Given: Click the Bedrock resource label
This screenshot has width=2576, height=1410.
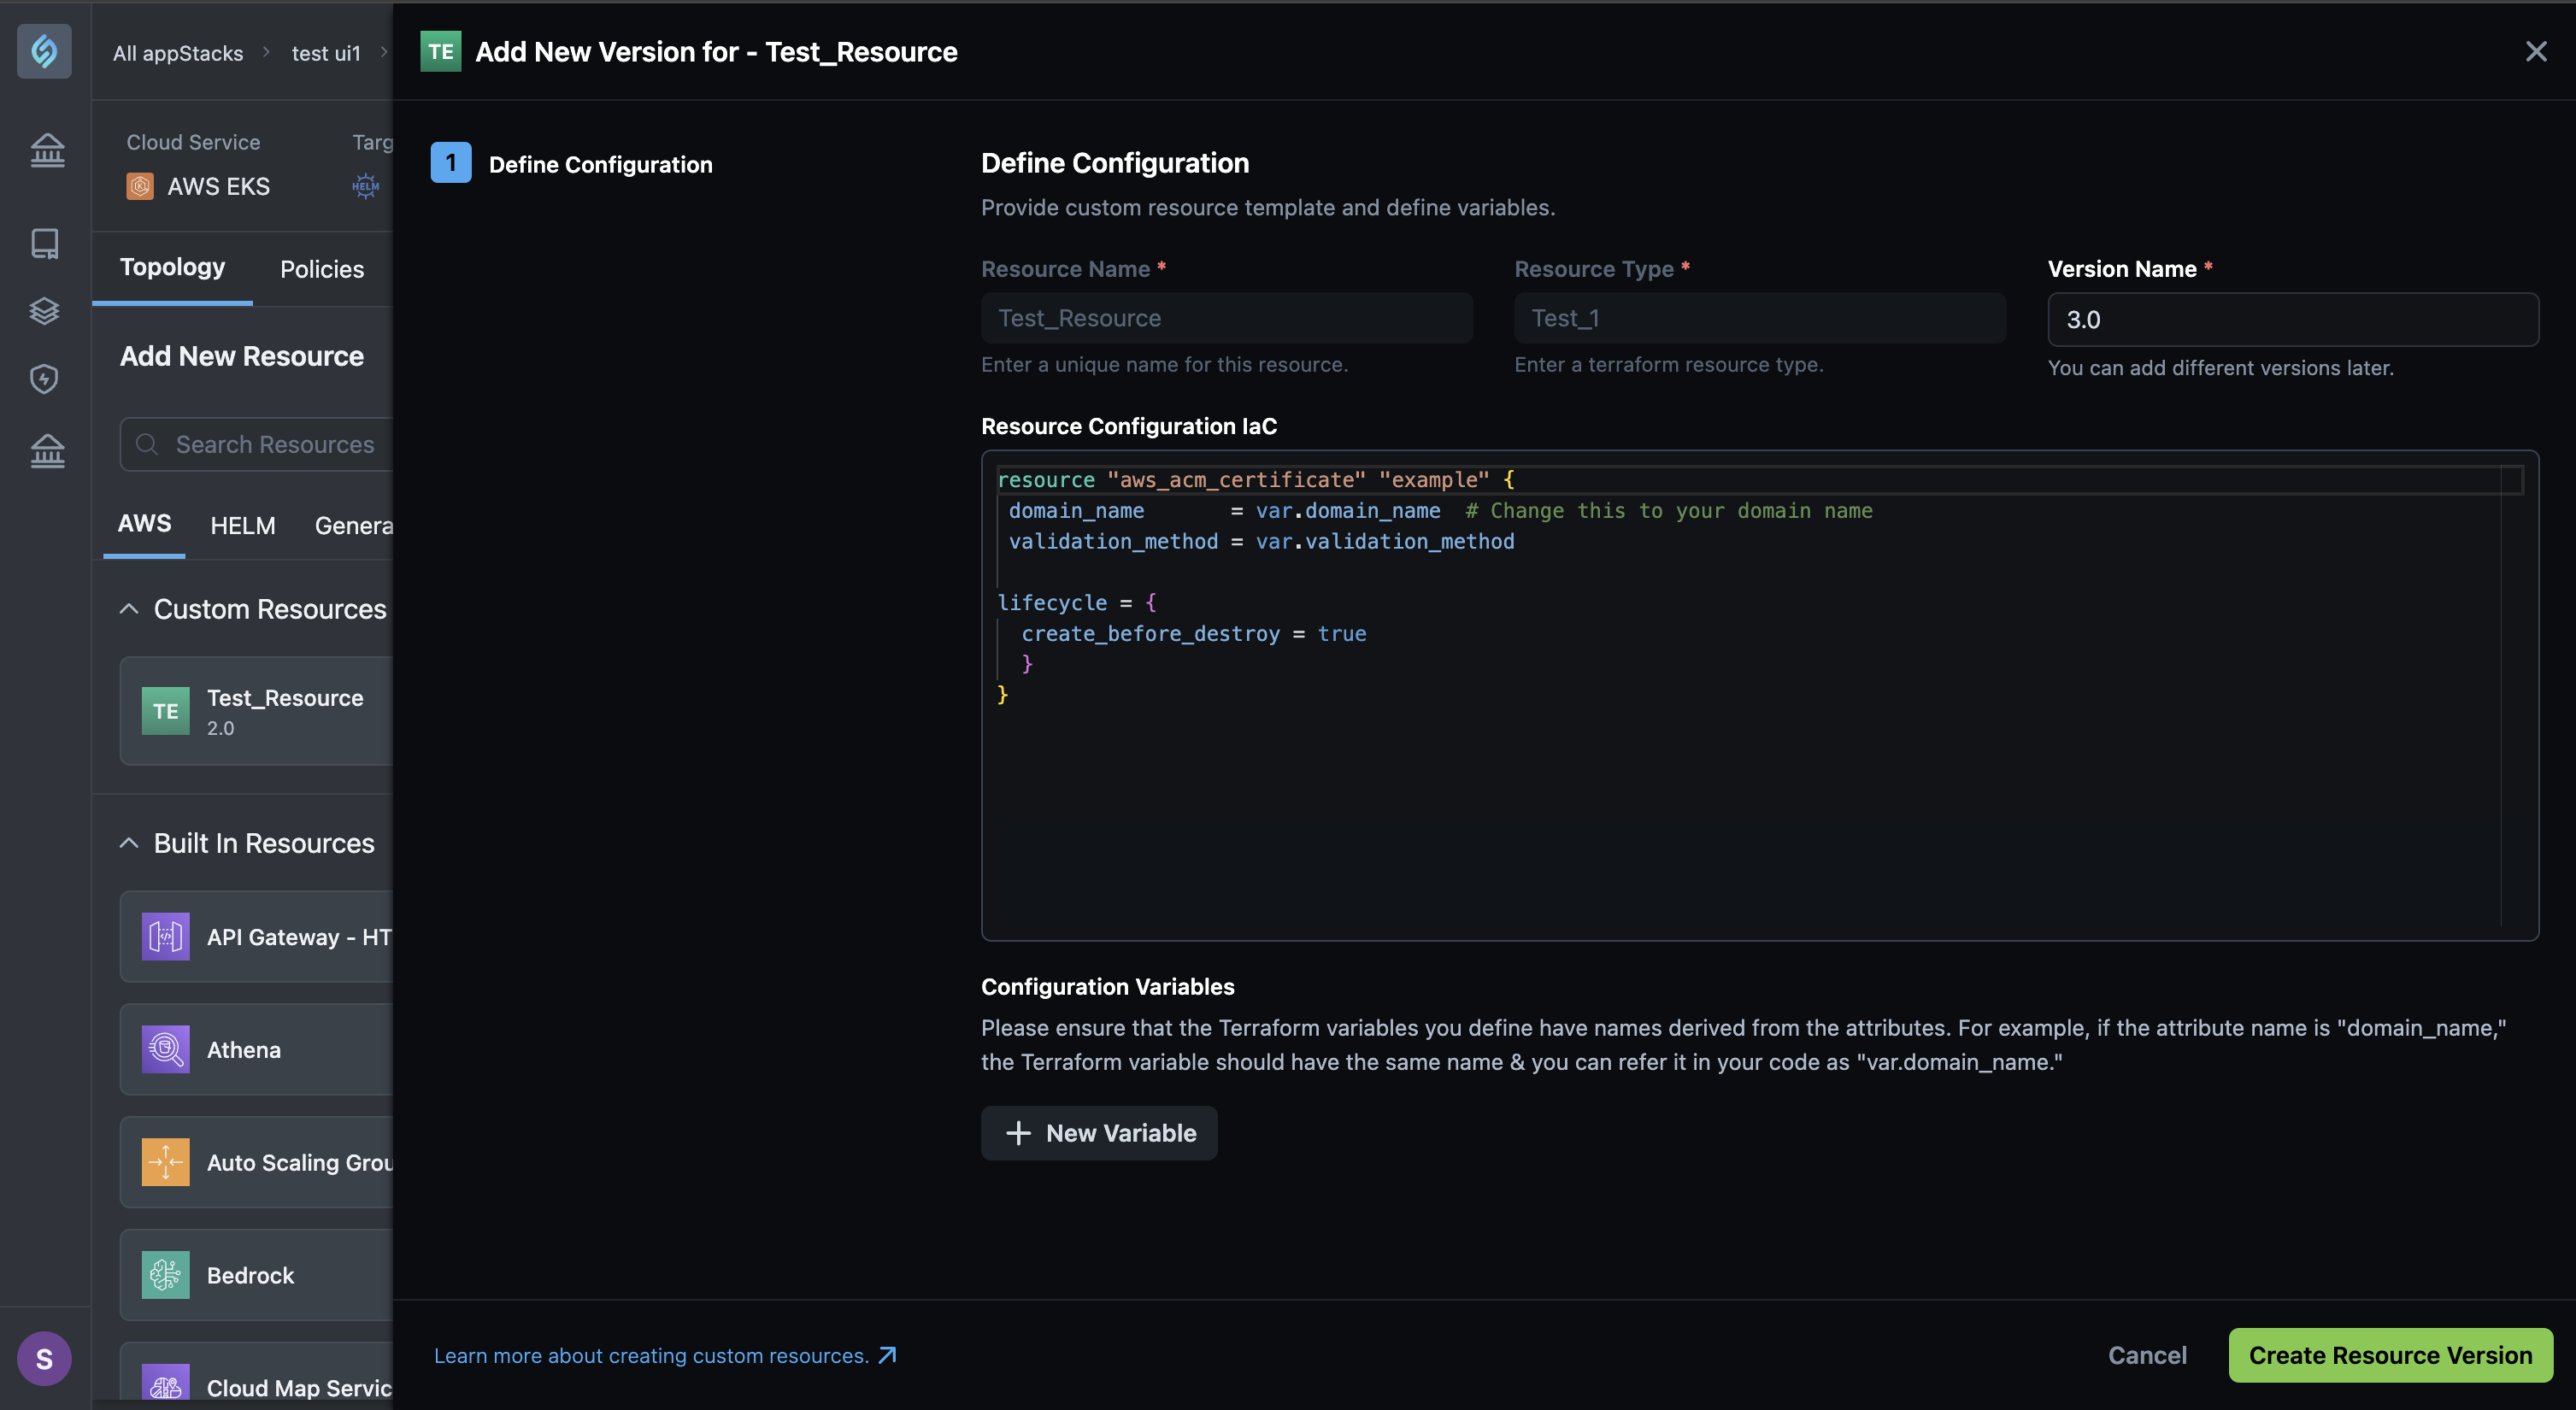Looking at the screenshot, I should pyautogui.click(x=250, y=1275).
